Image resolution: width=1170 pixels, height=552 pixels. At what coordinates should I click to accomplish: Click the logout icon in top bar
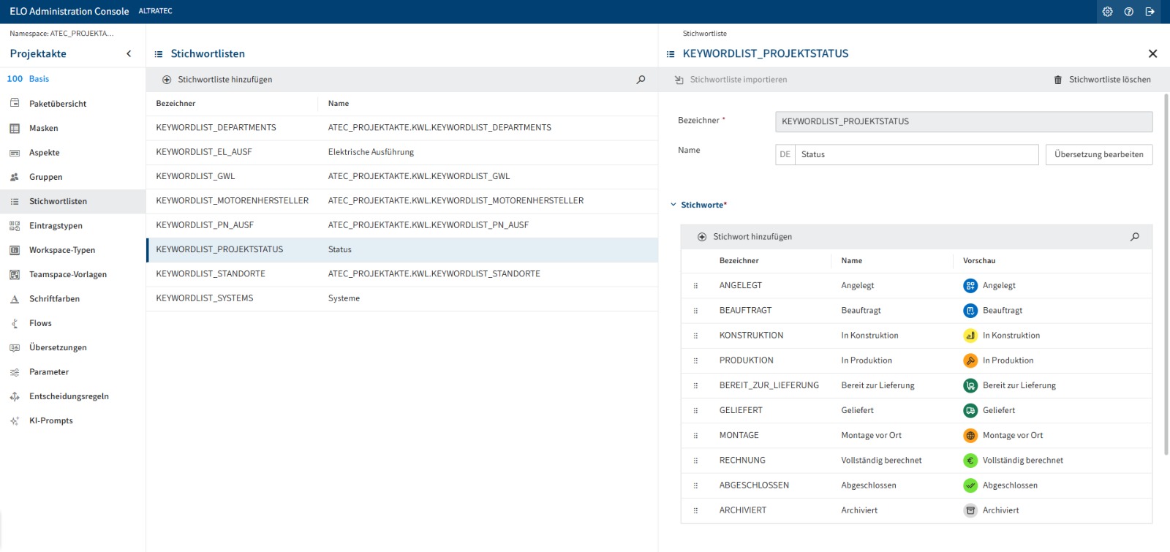click(x=1150, y=12)
